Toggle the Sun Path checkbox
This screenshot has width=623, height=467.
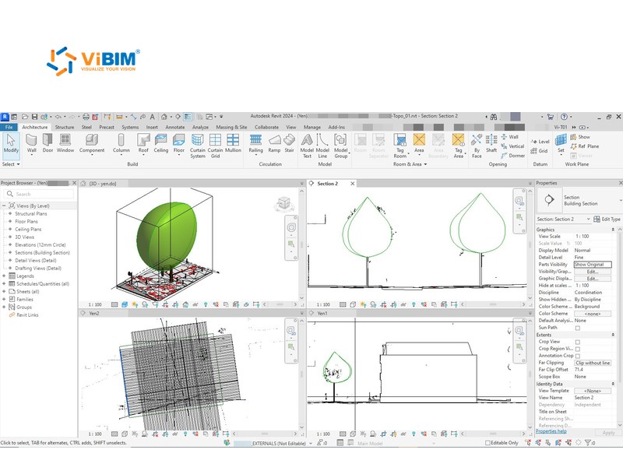coord(578,328)
